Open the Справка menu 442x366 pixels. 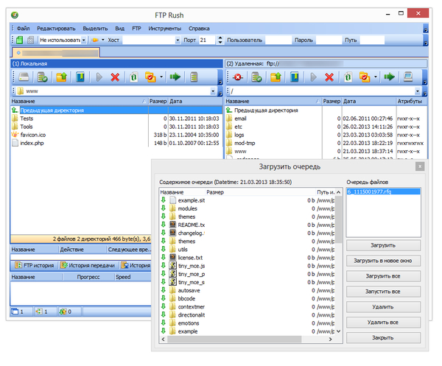click(199, 29)
